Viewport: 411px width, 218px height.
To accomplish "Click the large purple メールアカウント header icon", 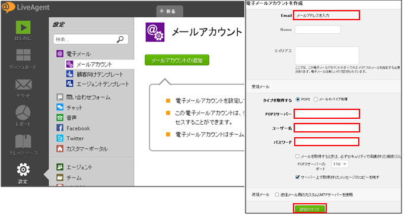I will click(x=155, y=32).
